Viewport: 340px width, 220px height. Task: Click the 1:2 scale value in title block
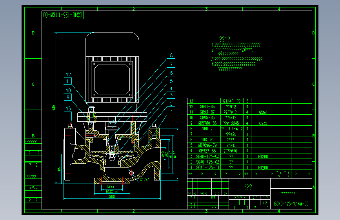click(265, 203)
